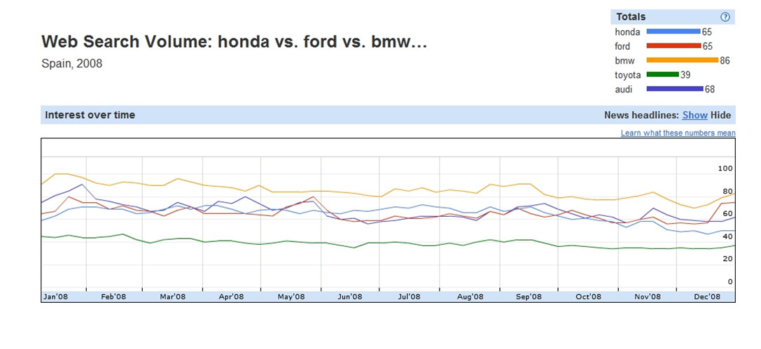Select Dec'08 on the timeline axis
The height and width of the screenshot is (349, 761).
[707, 297]
